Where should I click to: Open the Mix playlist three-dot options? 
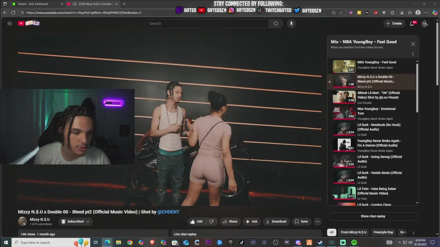(413, 54)
